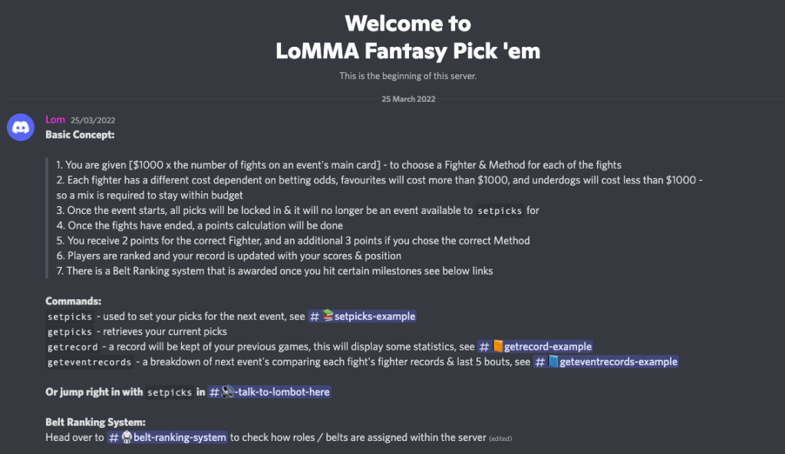Click the hash icon before setpicks-example
Image resolution: width=785 pixels, height=454 pixels.
[315, 316]
